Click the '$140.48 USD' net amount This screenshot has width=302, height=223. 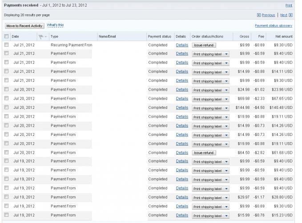click(x=281, y=108)
